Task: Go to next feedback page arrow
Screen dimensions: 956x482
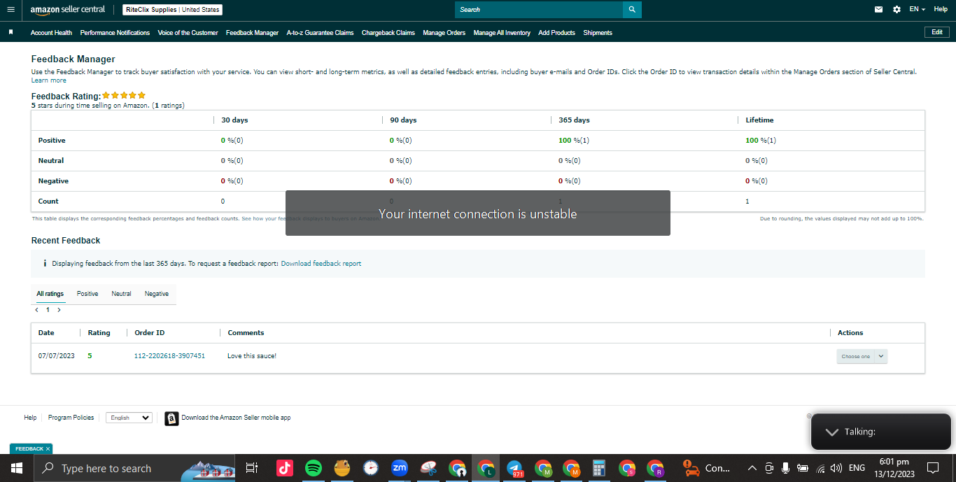Action: [59, 309]
